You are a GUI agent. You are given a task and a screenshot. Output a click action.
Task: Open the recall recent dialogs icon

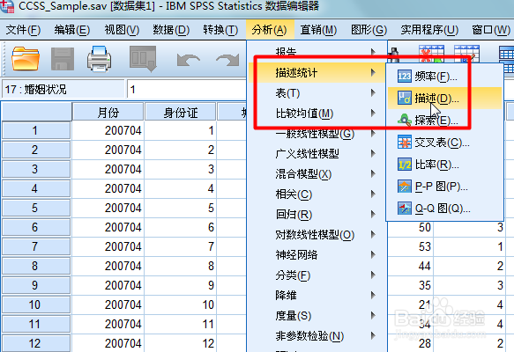143,59
